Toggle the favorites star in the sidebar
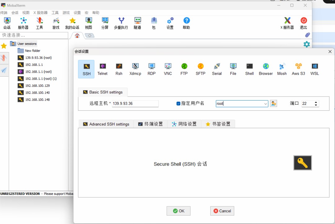 (x=4, y=46)
